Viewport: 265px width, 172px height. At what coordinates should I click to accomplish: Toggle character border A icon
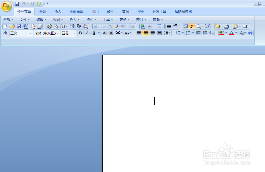point(104,33)
